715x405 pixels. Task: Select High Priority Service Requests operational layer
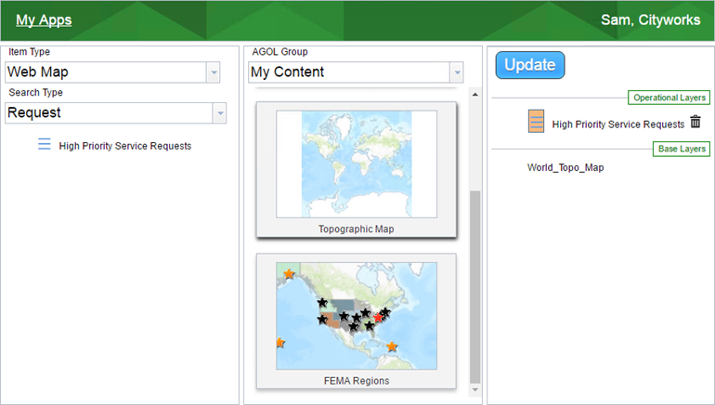click(618, 124)
